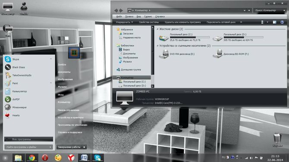
Task: Click the volume speaker icon in system tray
Action: coord(251,158)
